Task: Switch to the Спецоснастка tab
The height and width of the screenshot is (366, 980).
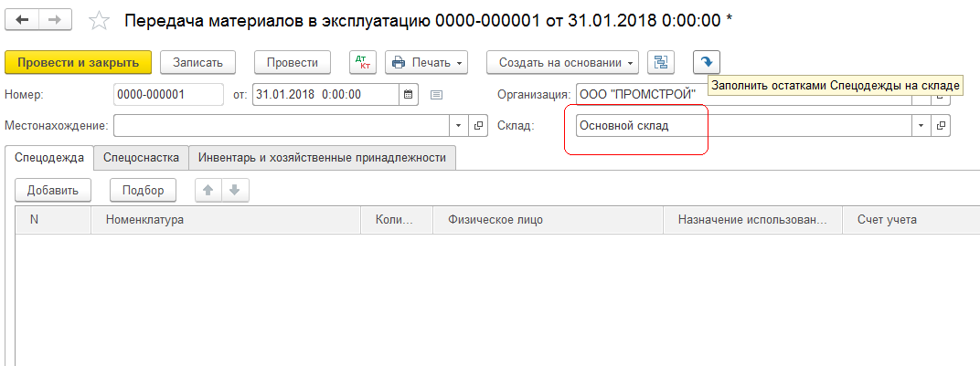Action: 141,158
